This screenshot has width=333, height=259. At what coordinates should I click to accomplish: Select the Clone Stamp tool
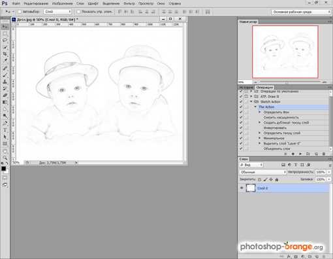coord(5,82)
